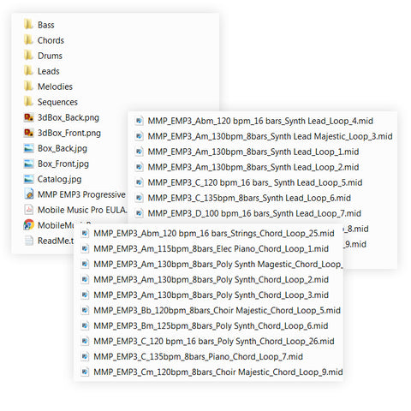Click the Box_Back.jpg image icon

coord(28,148)
